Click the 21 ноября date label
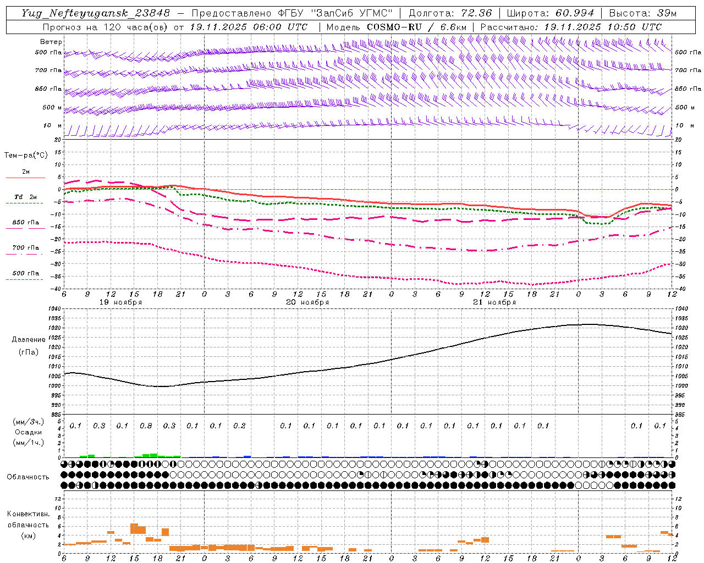 pos(494,302)
